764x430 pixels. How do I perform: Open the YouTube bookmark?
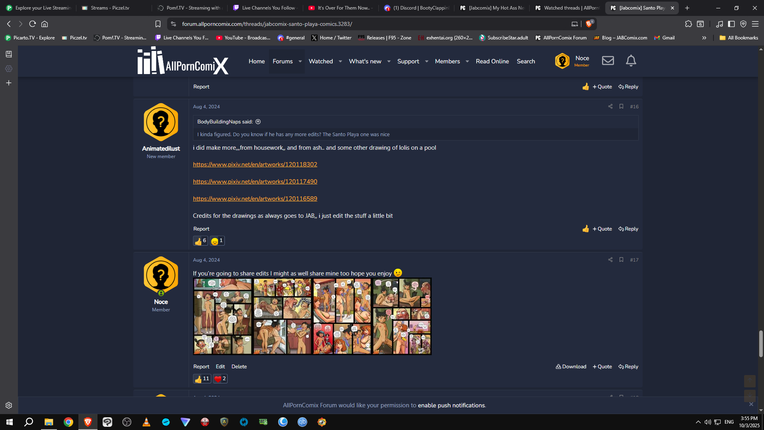(x=243, y=38)
